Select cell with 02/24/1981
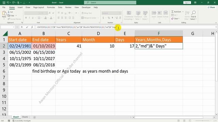This screenshot has width=218, height=122. pos(20,46)
